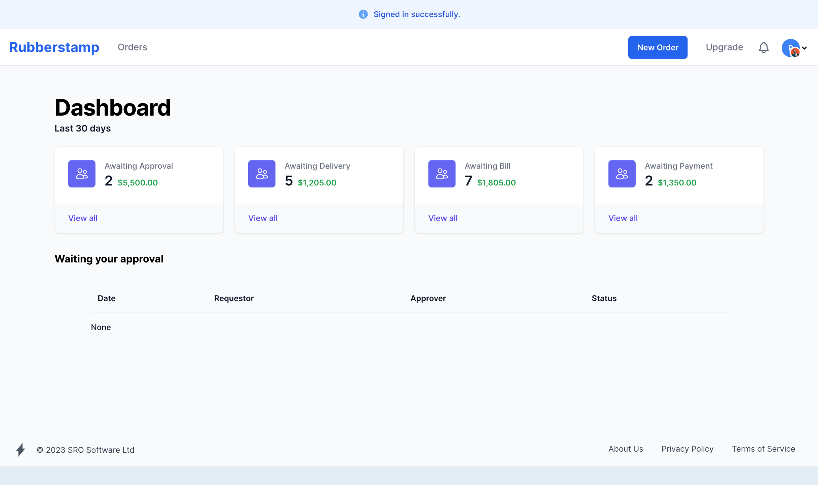Click the Awaiting Delivery people icon
Screen dimensions: 818x485
click(x=262, y=174)
